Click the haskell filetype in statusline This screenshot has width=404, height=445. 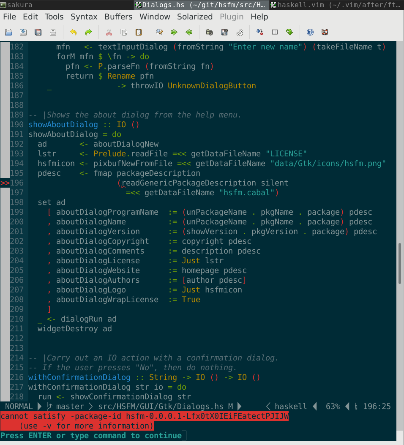click(291, 407)
